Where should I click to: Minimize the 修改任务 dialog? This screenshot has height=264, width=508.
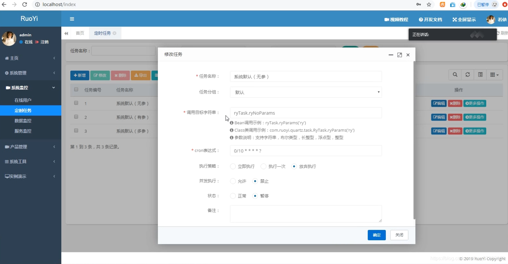[391, 55]
